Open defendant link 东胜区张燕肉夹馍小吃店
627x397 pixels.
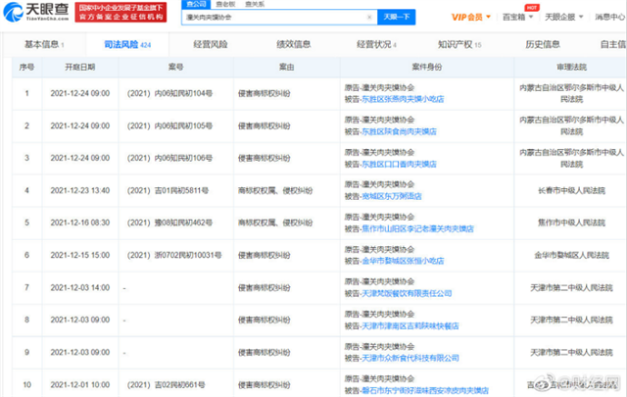click(x=403, y=99)
